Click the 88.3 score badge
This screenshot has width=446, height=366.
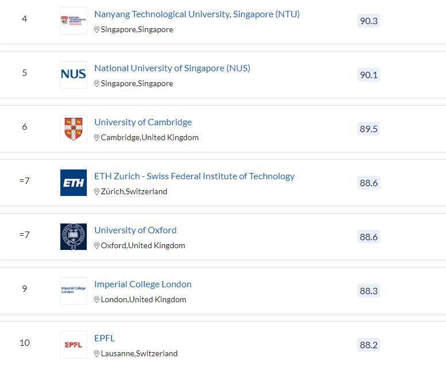tap(368, 291)
